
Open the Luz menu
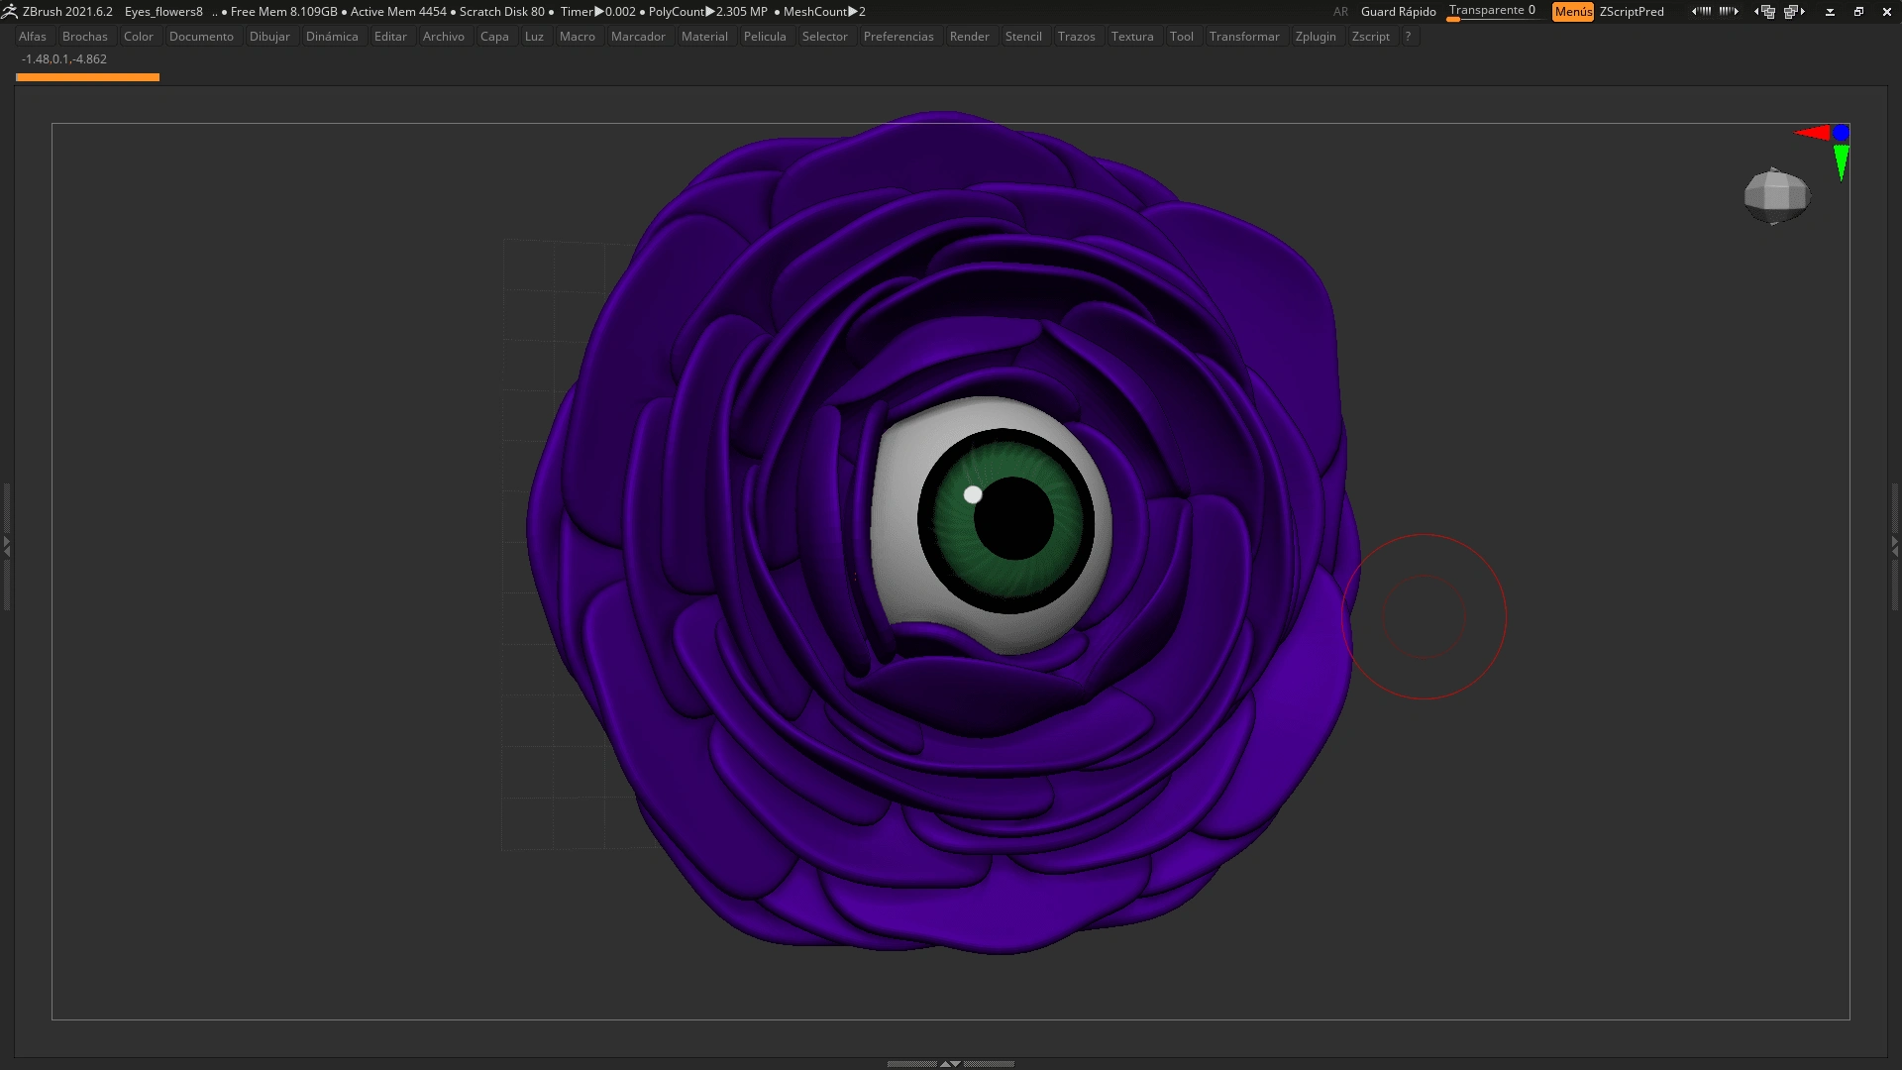534,37
